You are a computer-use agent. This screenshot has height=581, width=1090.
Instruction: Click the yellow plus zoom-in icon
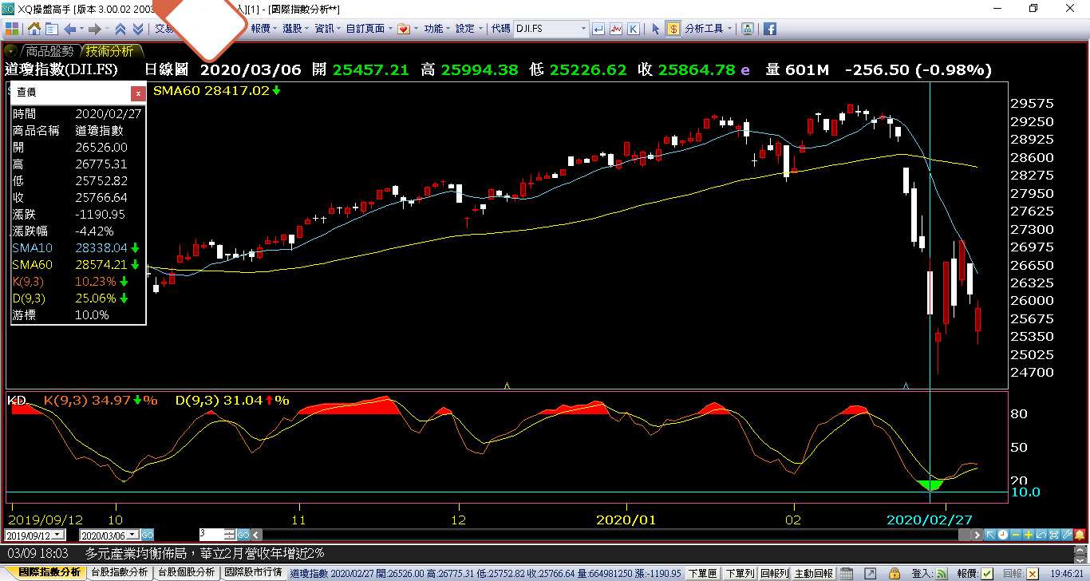click(x=1029, y=535)
